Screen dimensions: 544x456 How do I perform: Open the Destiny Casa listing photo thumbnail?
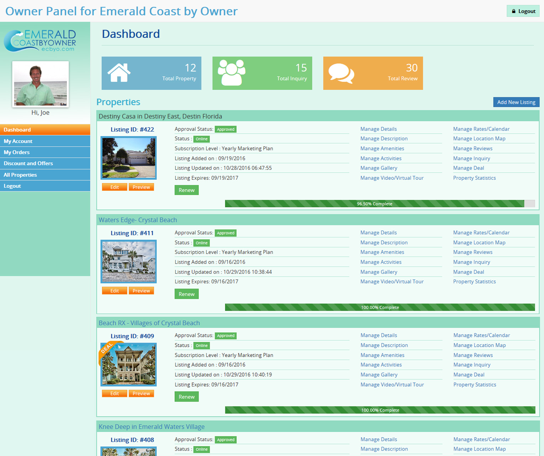129,158
